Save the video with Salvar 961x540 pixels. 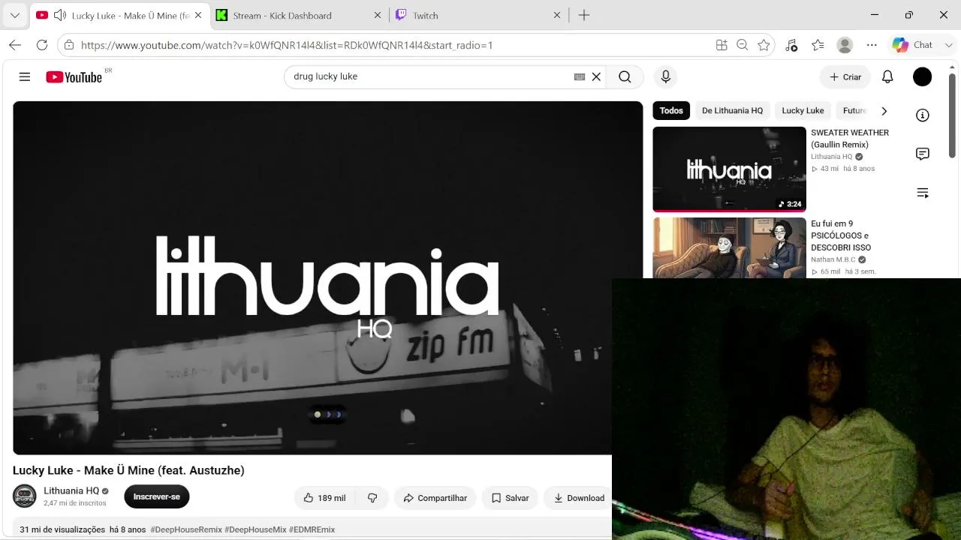(x=510, y=498)
